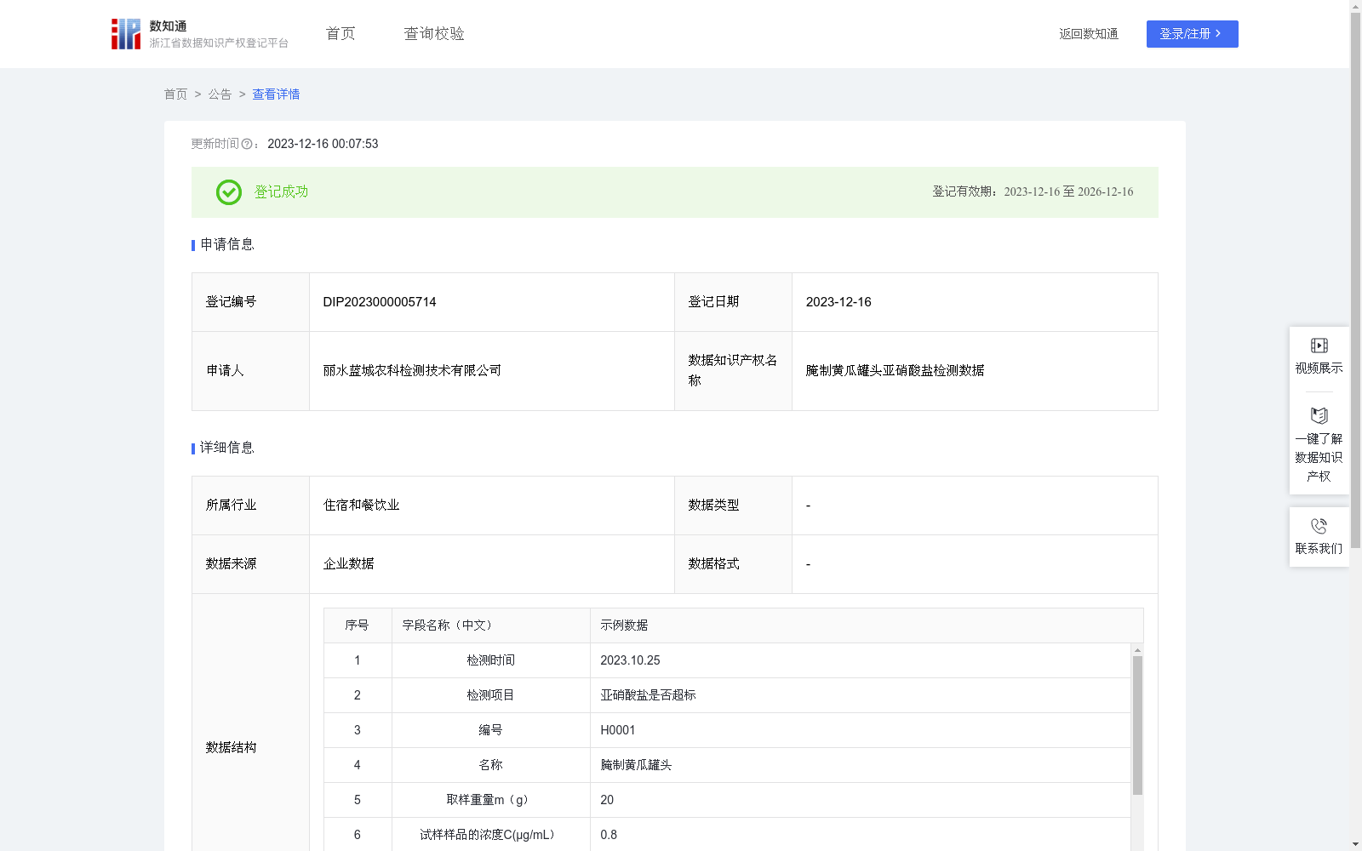The width and height of the screenshot is (1362, 851).
Task: Click the 试样样品的浓度C(μg/mL) field name
Action: 490,835
